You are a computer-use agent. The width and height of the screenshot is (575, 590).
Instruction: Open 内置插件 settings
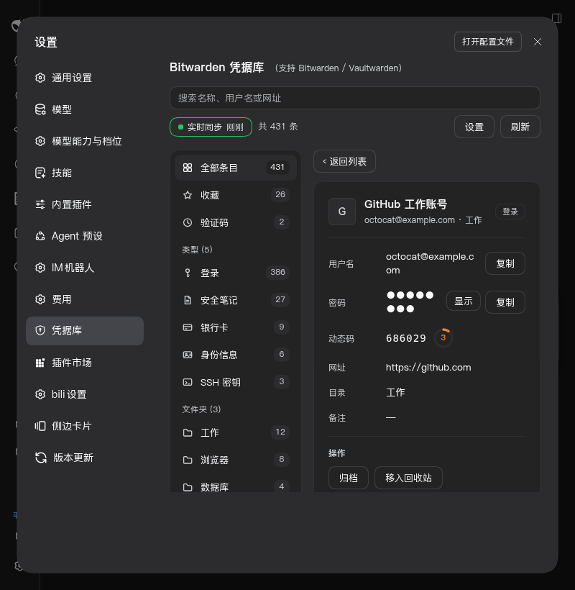coord(85,204)
